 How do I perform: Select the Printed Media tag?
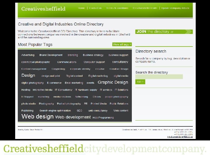point(99,104)
